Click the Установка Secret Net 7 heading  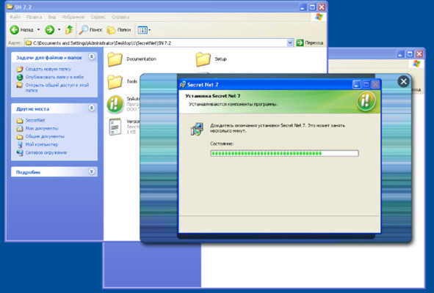[x=213, y=96]
